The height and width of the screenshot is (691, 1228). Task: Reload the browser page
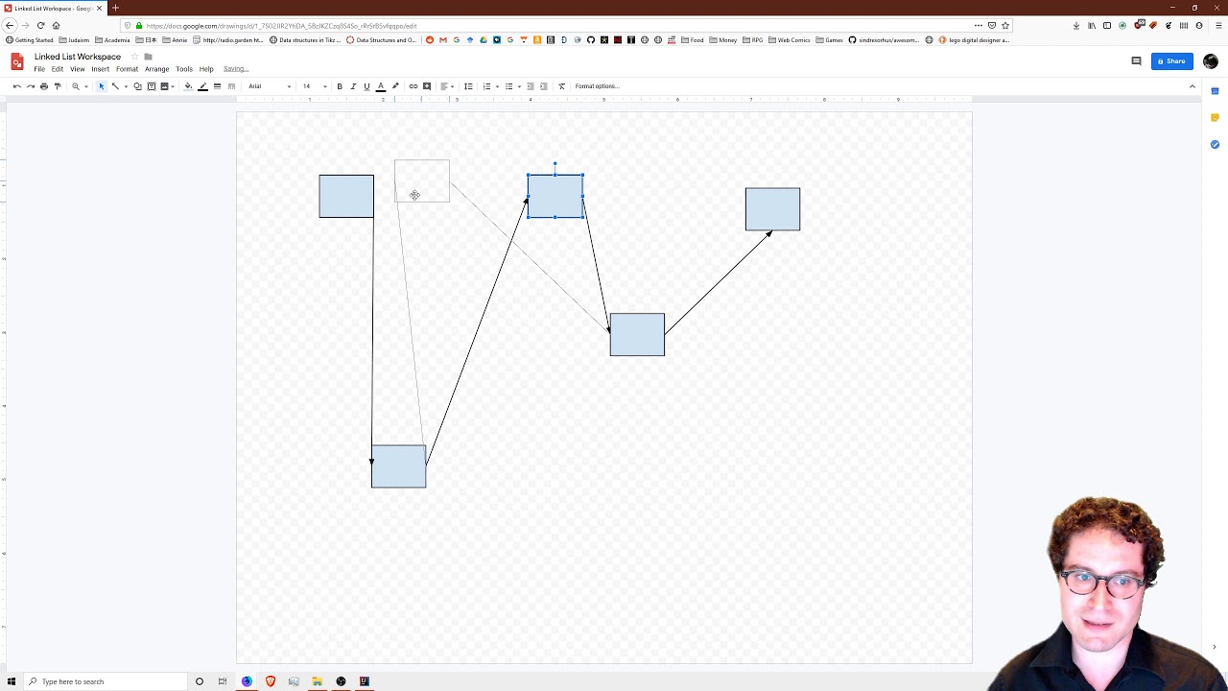pyautogui.click(x=40, y=26)
